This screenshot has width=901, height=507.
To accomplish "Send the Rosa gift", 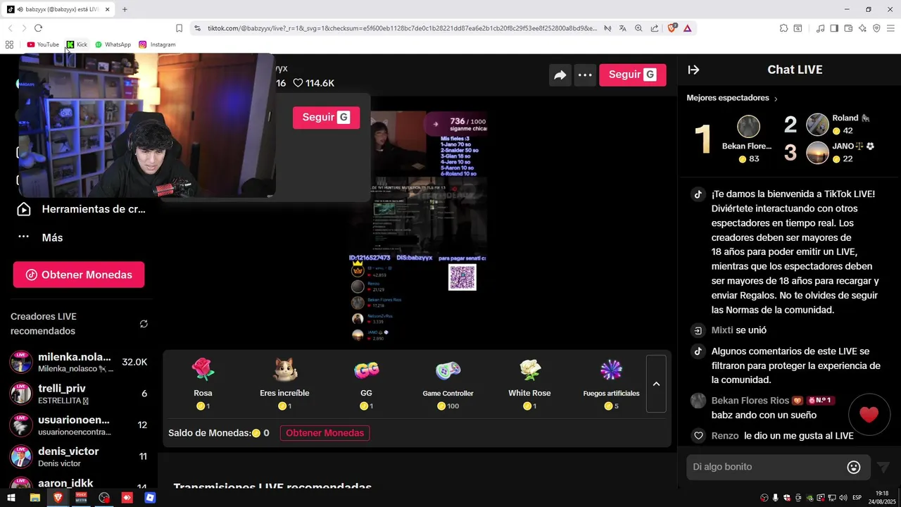I will 203,384.
